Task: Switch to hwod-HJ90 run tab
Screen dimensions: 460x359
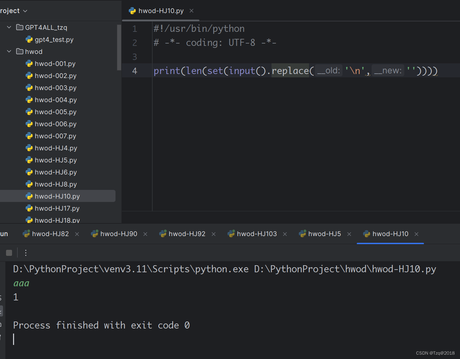Action: 119,234
